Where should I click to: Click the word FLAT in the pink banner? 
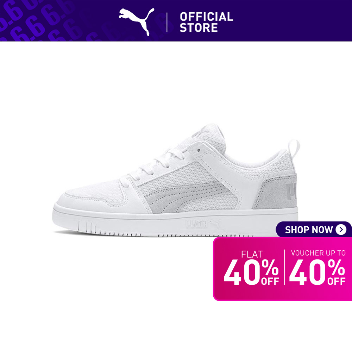click(252, 254)
